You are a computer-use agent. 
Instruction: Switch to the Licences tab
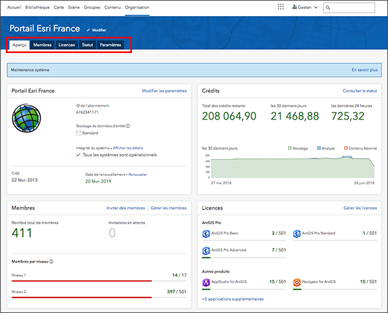[x=67, y=45]
